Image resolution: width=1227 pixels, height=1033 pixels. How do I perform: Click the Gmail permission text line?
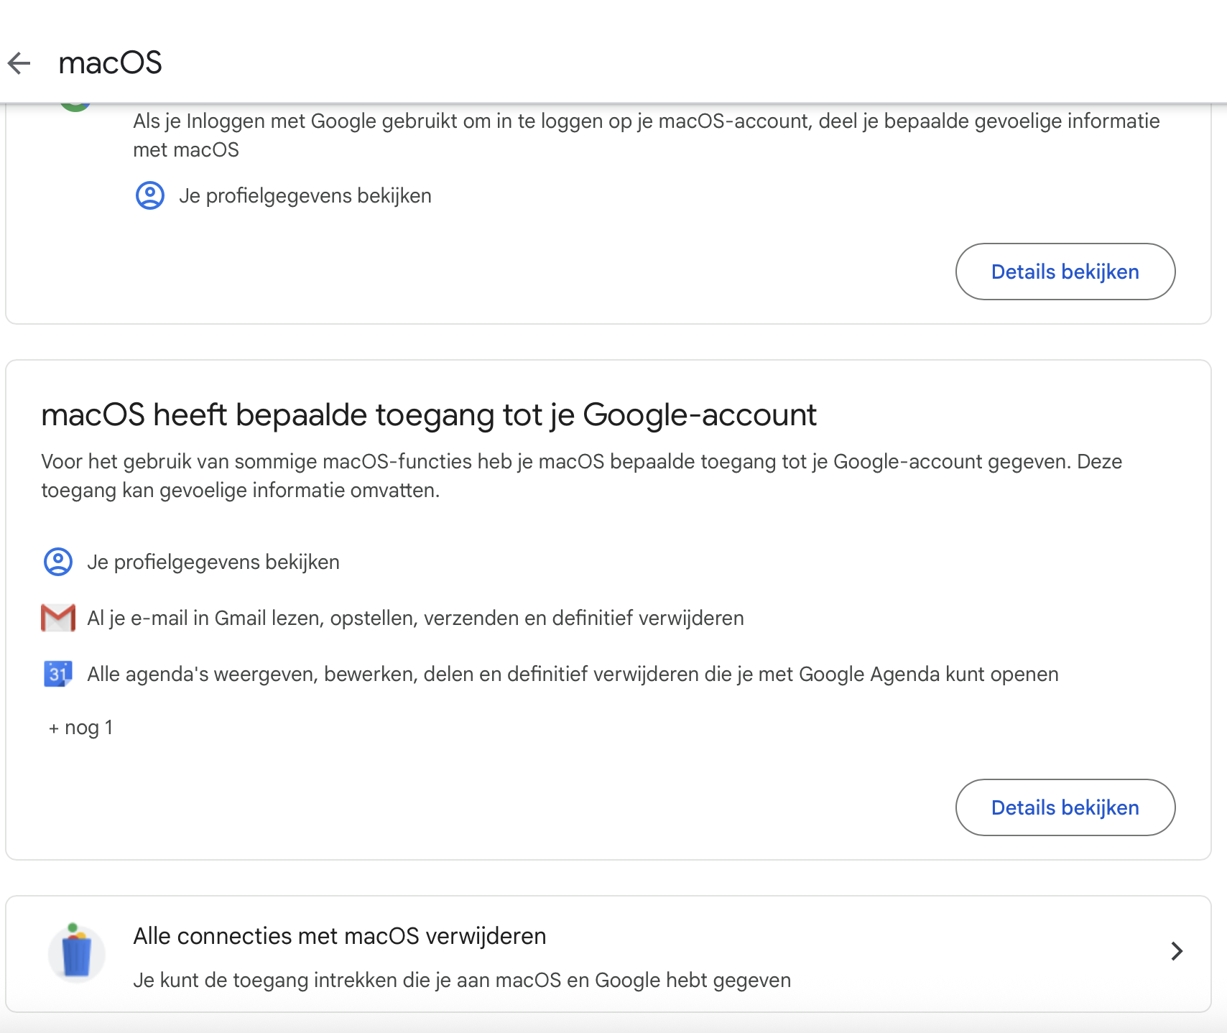click(x=415, y=618)
